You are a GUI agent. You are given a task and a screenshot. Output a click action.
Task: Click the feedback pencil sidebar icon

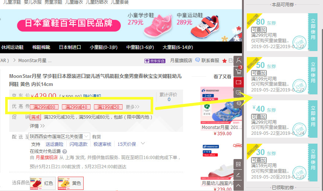(239, 175)
